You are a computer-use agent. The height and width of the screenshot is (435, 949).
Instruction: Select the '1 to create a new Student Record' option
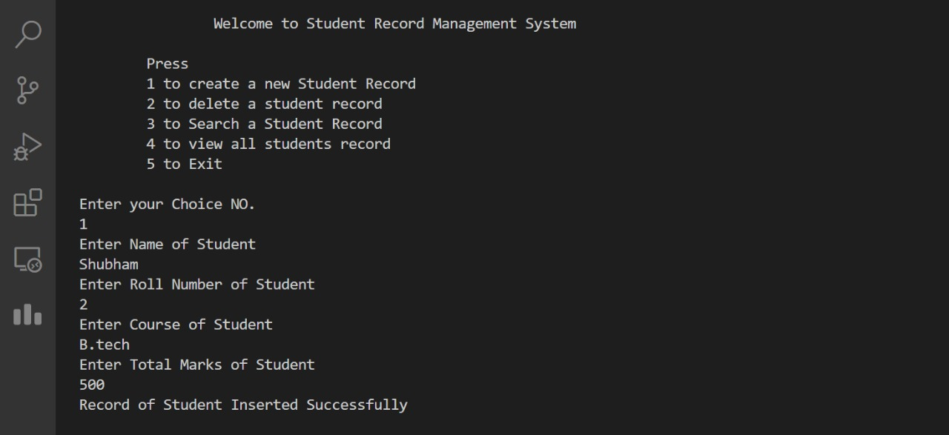pos(280,83)
